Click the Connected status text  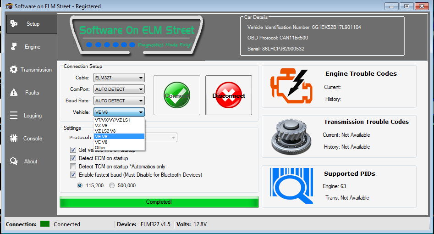click(67, 224)
